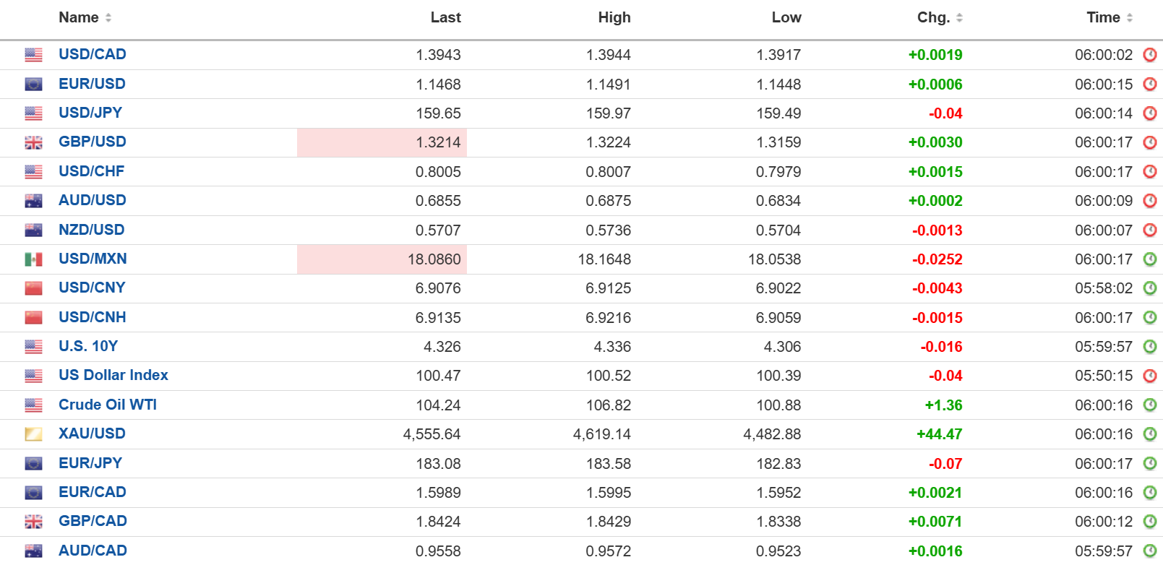Screen dimensions: 1163x565
Task: Click the Low column header
Action: (x=786, y=18)
